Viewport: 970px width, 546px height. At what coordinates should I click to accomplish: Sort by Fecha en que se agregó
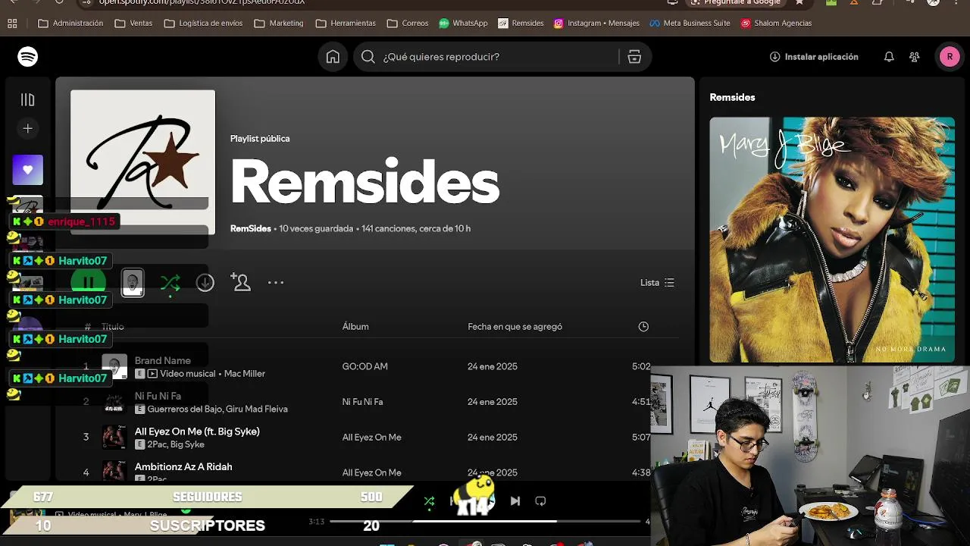pyautogui.click(x=515, y=327)
